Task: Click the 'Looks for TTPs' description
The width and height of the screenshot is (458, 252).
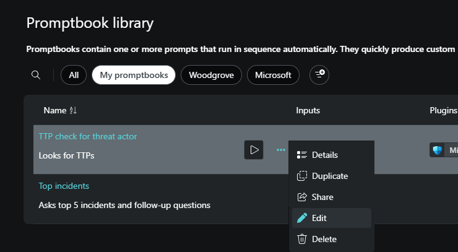Action: (66, 155)
